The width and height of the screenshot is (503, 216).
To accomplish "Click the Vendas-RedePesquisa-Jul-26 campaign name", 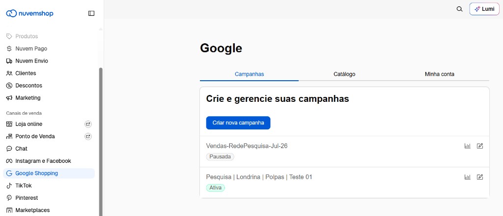I will [247, 146].
